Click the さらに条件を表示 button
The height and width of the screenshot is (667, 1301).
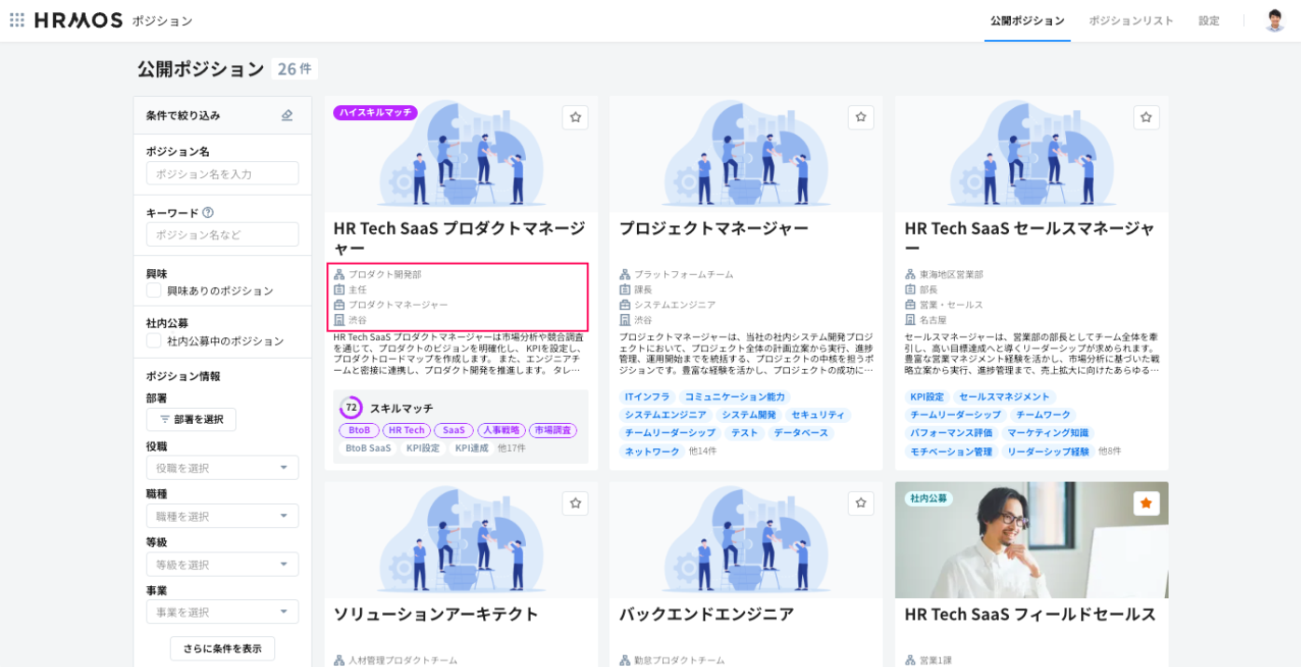pos(222,648)
